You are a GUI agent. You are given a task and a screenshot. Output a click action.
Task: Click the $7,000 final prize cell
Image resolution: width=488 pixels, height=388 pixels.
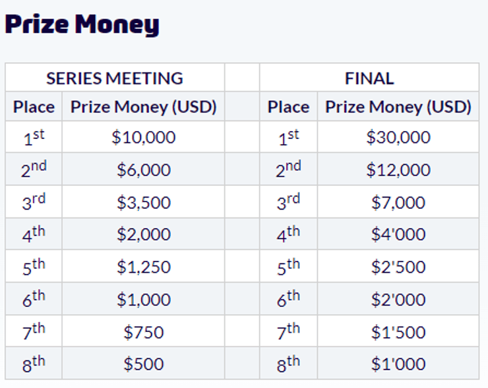(x=398, y=202)
